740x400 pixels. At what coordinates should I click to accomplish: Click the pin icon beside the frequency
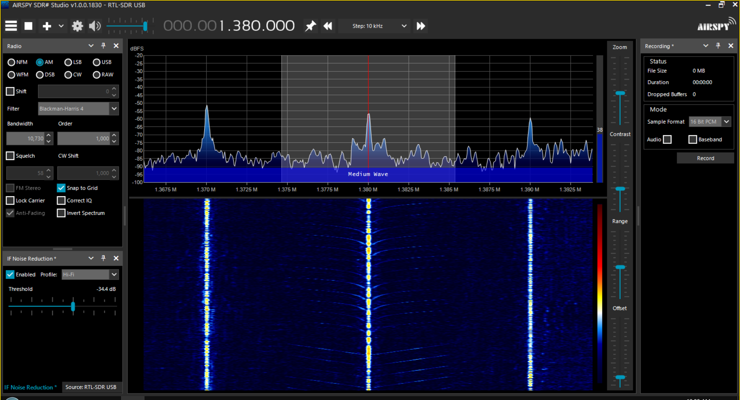pos(310,26)
